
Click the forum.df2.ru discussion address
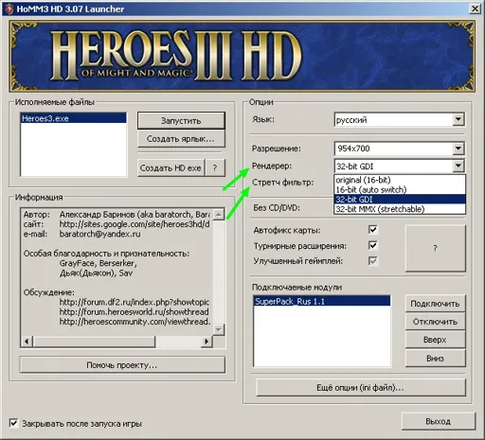135,302
